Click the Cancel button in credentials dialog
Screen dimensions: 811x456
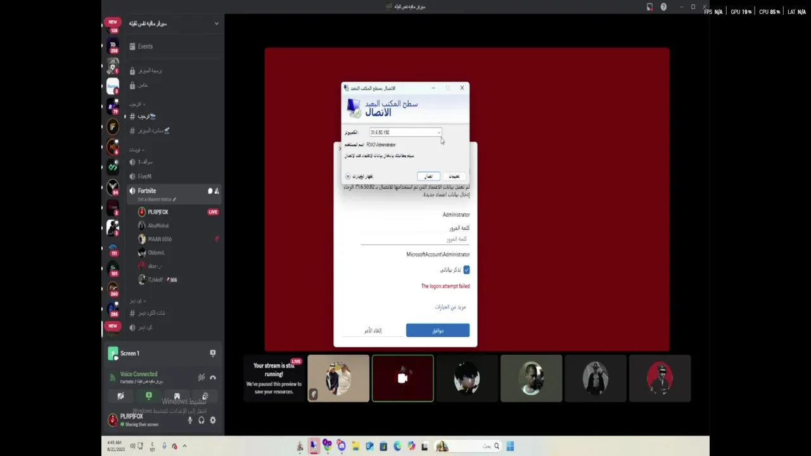click(x=373, y=331)
